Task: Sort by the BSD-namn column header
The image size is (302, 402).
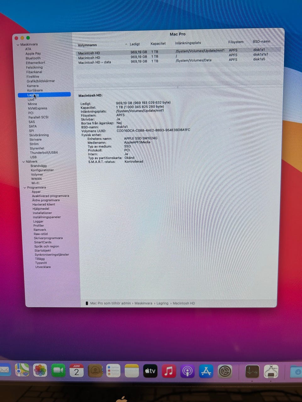Action: tap(261, 41)
